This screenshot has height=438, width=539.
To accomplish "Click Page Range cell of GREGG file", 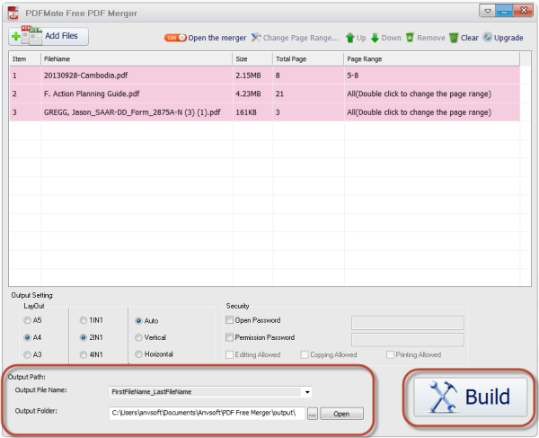I will 432,112.
